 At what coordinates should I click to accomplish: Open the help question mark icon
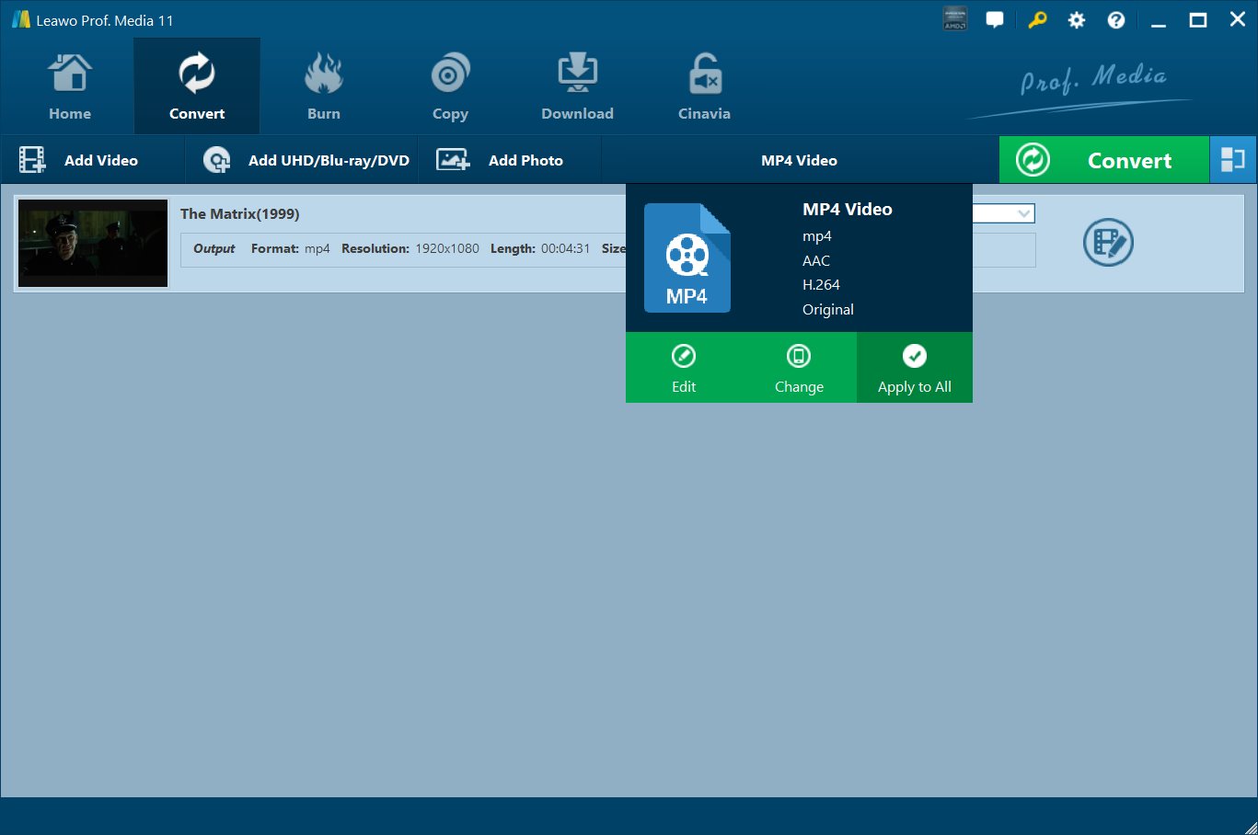coord(1116,20)
